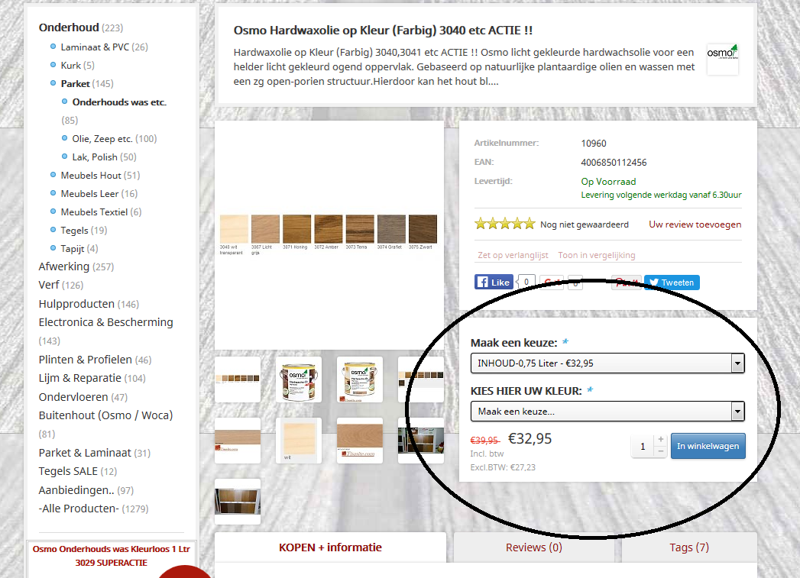Click the Osmo brand logo
This screenshot has height=578, width=800.
click(x=722, y=59)
